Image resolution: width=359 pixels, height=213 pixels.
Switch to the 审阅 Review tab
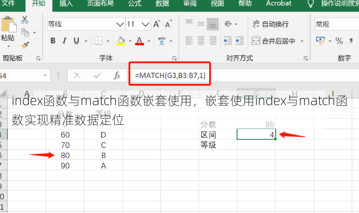pos(190,3)
